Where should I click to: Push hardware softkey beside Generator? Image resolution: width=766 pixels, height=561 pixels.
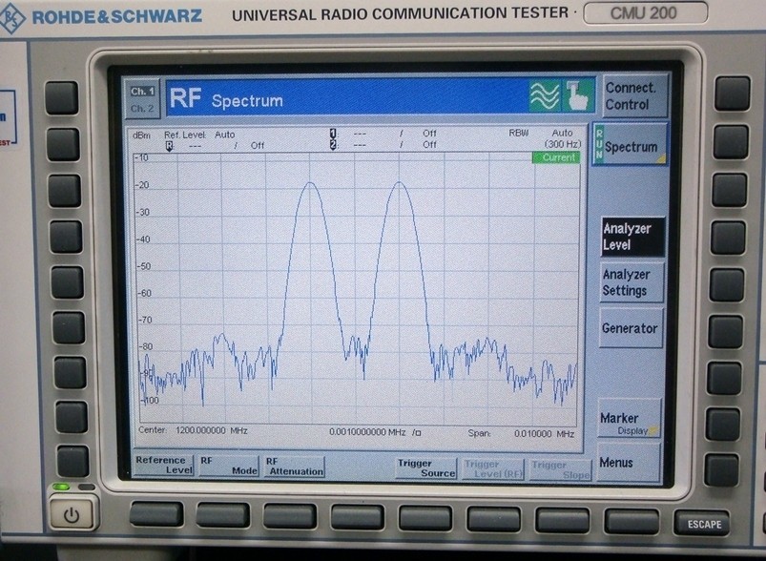tap(725, 332)
